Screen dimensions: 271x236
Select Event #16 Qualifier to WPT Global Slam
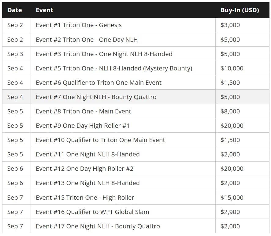(x=92, y=212)
